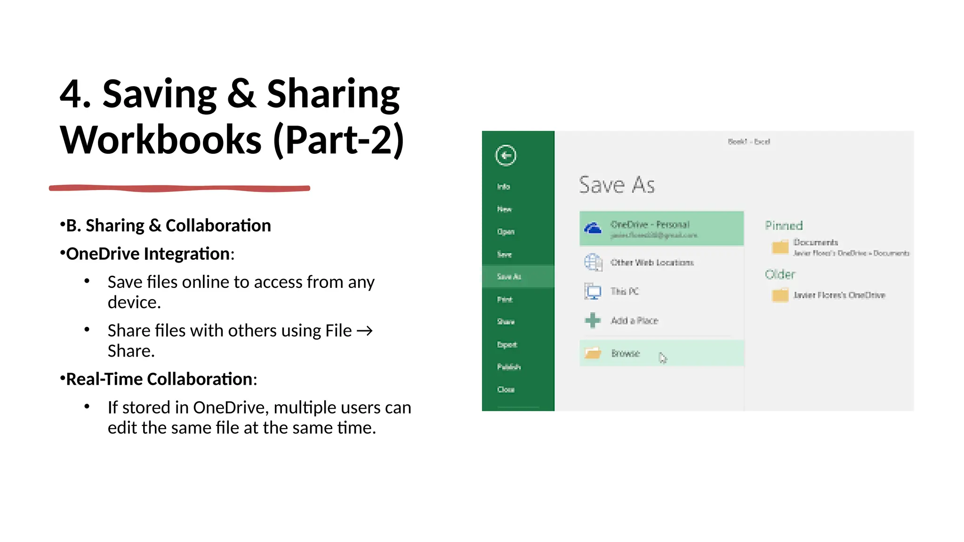Viewport: 964px width, 542px height.
Task: Choose Other Web Locations
Action: point(652,263)
